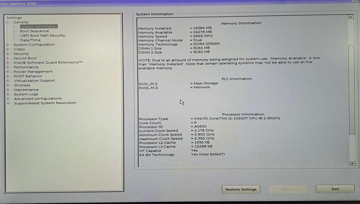
Task: Select Power Management category label
Action: (33, 72)
